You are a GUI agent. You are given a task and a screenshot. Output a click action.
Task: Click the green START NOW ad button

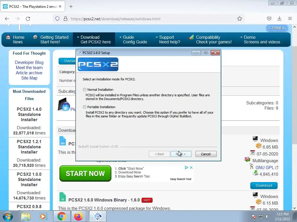tap(86, 173)
